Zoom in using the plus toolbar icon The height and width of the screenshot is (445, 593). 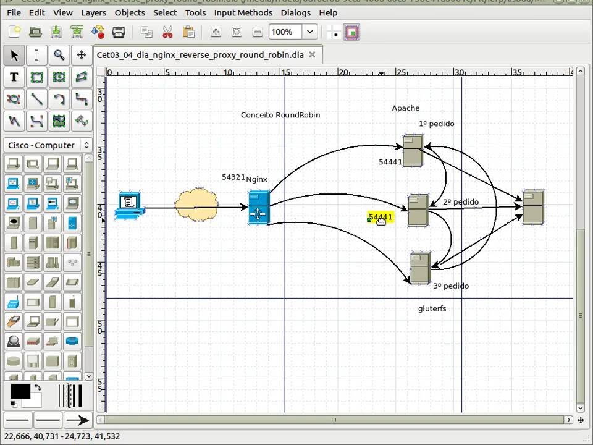click(x=216, y=32)
